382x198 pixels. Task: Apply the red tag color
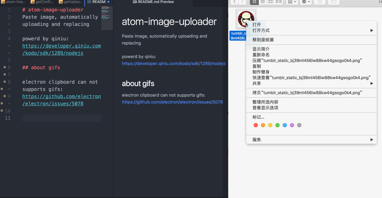point(256,125)
